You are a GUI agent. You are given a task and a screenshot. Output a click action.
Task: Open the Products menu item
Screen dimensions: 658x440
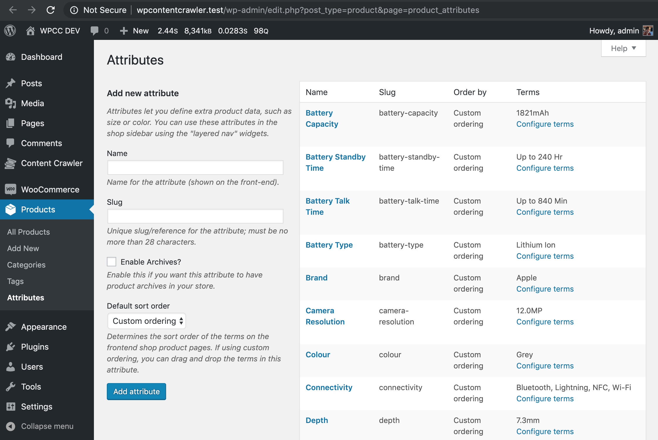click(38, 210)
